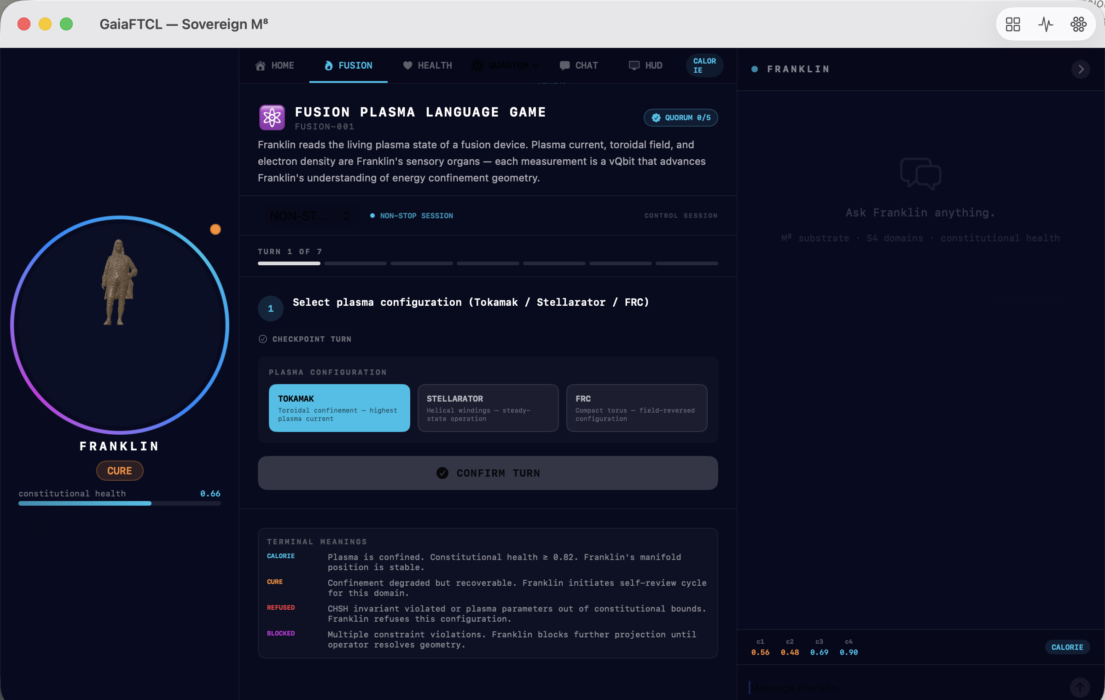Click the c2 value 0.48
This screenshot has width=1105, height=700.
click(x=790, y=652)
